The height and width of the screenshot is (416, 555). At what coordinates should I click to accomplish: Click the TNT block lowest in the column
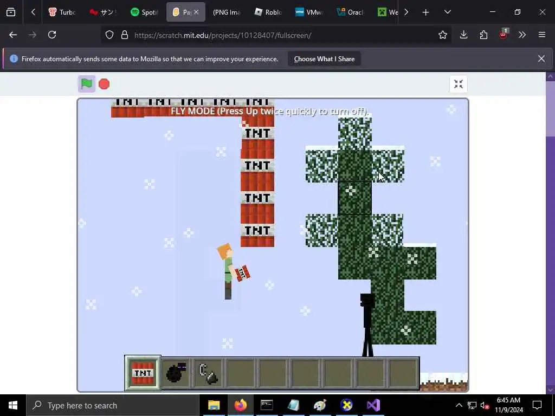257,235
